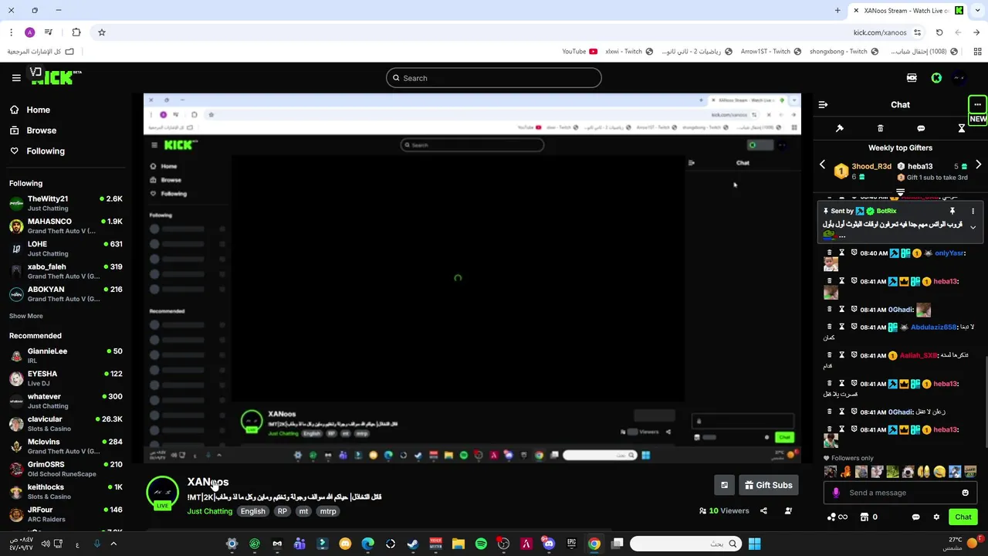
Task: Click the Gift Subs button
Action: coord(768,485)
